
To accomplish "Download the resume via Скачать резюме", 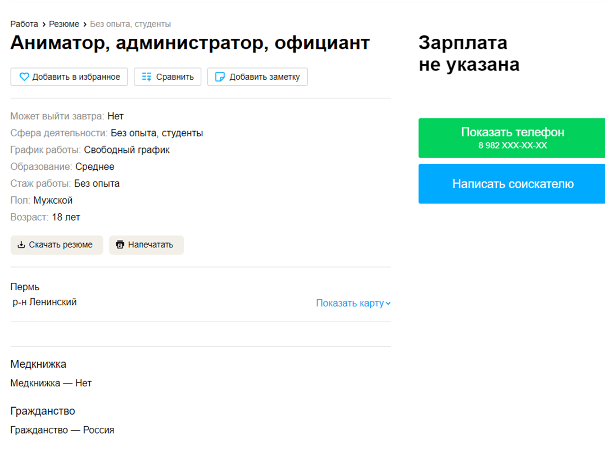I will [x=57, y=245].
